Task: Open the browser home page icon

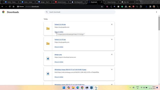Action: click(13, 6)
